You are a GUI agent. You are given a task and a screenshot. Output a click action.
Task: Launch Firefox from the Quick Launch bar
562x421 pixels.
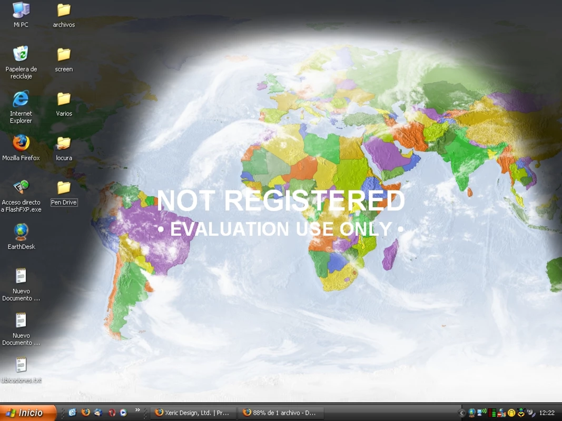pos(86,413)
